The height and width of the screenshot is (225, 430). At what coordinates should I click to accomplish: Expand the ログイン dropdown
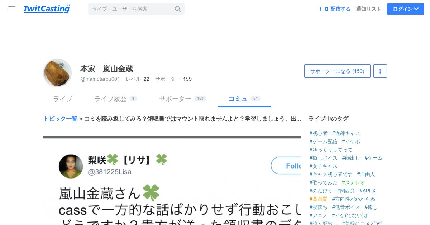click(x=406, y=9)
